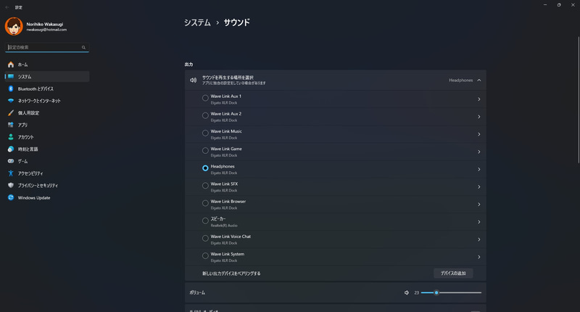Open ネットワークとインターネット settings

coord(47,101)
